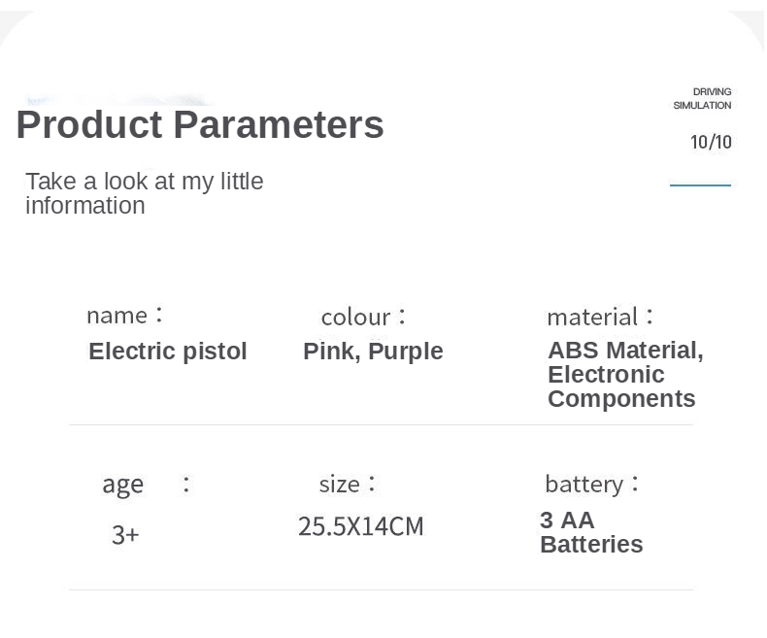Screen dimensions: 767x638
Task: Click the 'age:' field label
Action: click(x=146, y=484)
